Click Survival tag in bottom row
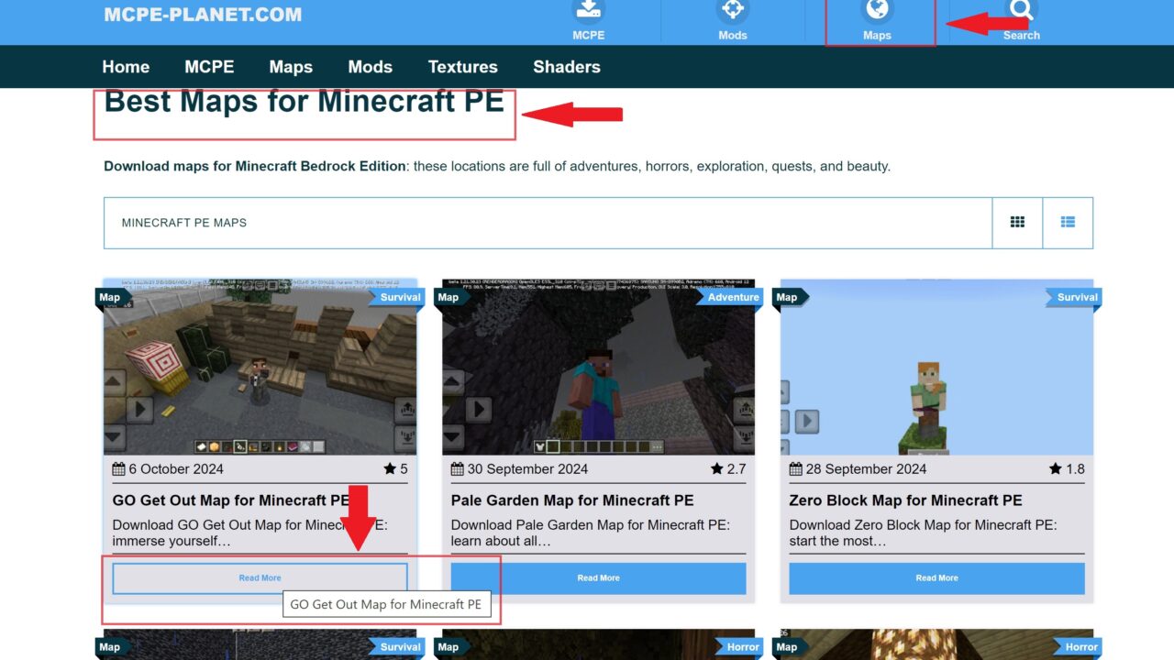This screenshot has height=660, width=1174. coord(397,647)
